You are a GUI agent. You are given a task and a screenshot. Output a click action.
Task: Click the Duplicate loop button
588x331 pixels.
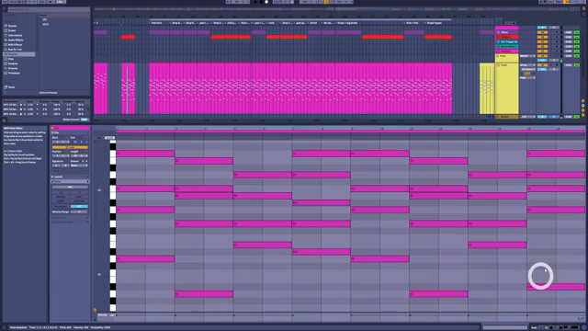click(x=79, y=201)
